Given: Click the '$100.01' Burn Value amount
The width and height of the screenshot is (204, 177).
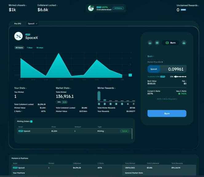Looking at the screenshot, I should coord(151,84).
